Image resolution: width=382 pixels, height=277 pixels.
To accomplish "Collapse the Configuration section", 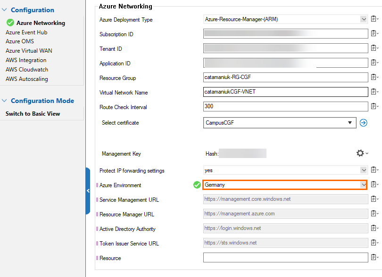I will click(4, 10).
